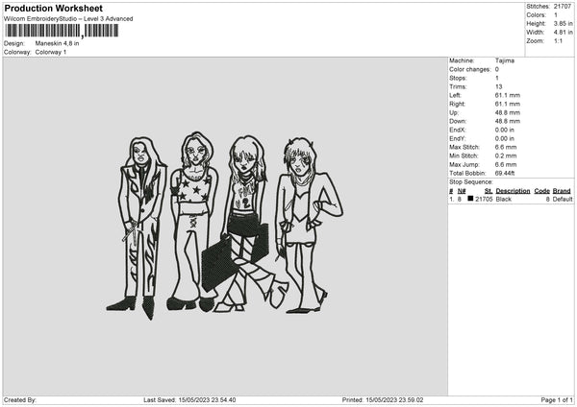Click the Colorway: label
Viewport: 577px width, 407px height.
pos(17,52)
